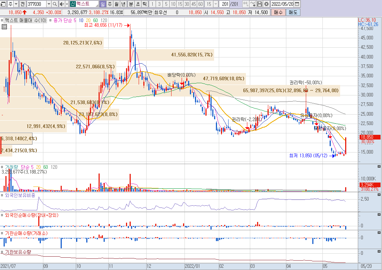Close the volume (거래량) panel
The image size is (382, 270).
click(379, 166)
